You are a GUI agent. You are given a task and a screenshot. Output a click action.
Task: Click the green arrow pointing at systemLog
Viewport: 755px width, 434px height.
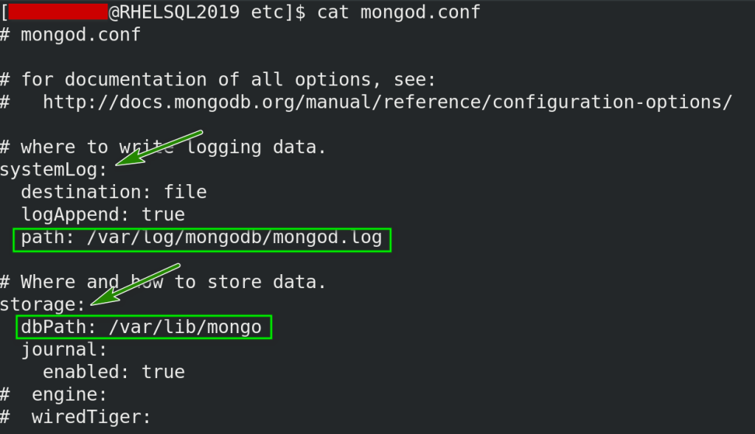coord(160,148)
